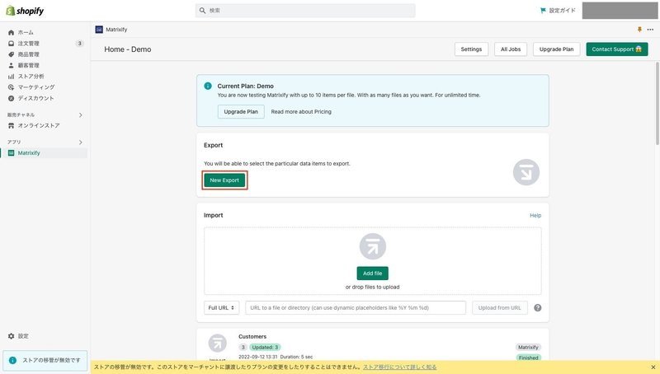
Task: Open ディスカウント in the sidebar
Action: [x=35, y=98]
